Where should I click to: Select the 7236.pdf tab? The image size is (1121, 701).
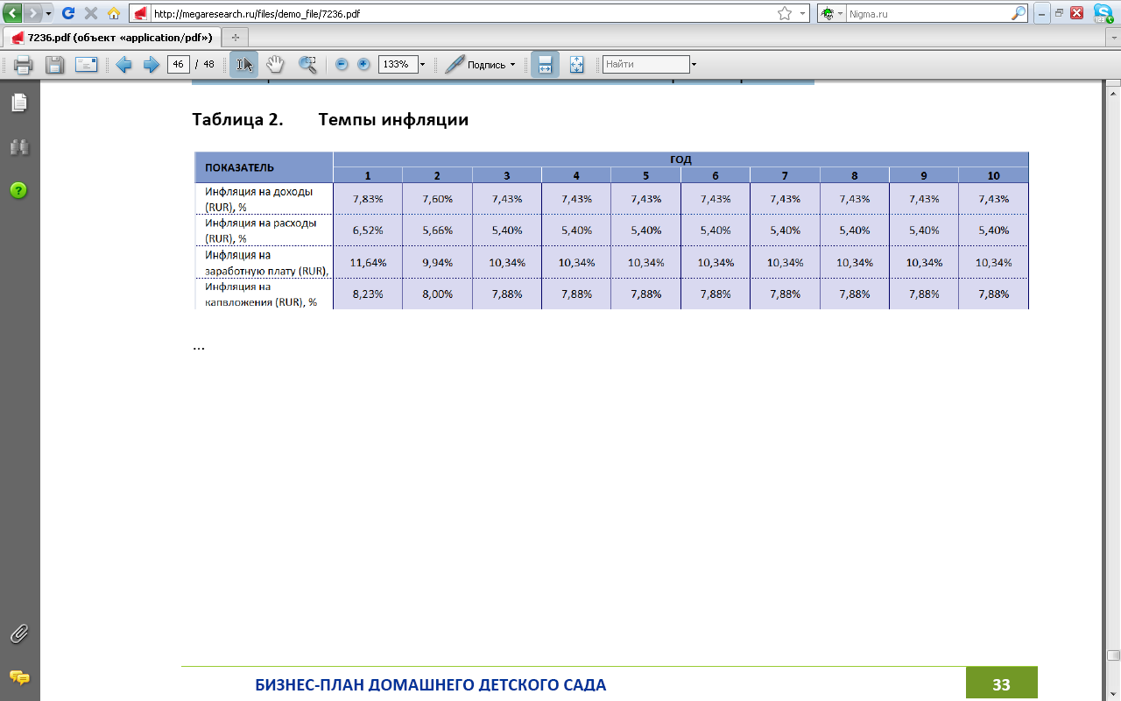(111, 38)
